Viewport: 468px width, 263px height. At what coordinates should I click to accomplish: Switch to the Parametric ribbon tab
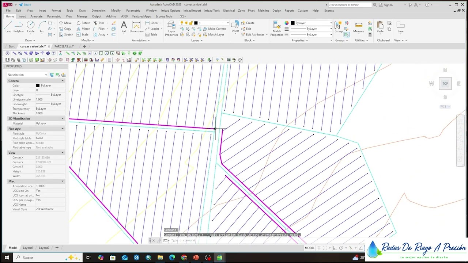click(54, 16)
